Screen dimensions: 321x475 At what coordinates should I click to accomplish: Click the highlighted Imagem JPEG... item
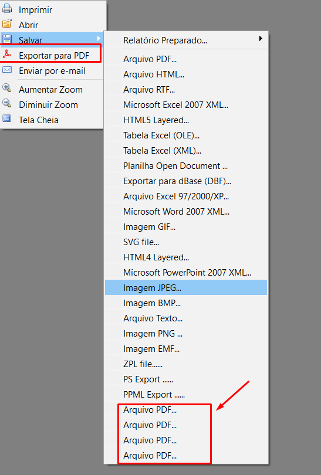tap(186, 287)
